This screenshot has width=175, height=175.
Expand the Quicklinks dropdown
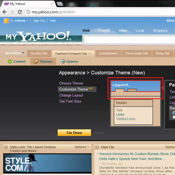coord(15,53)
